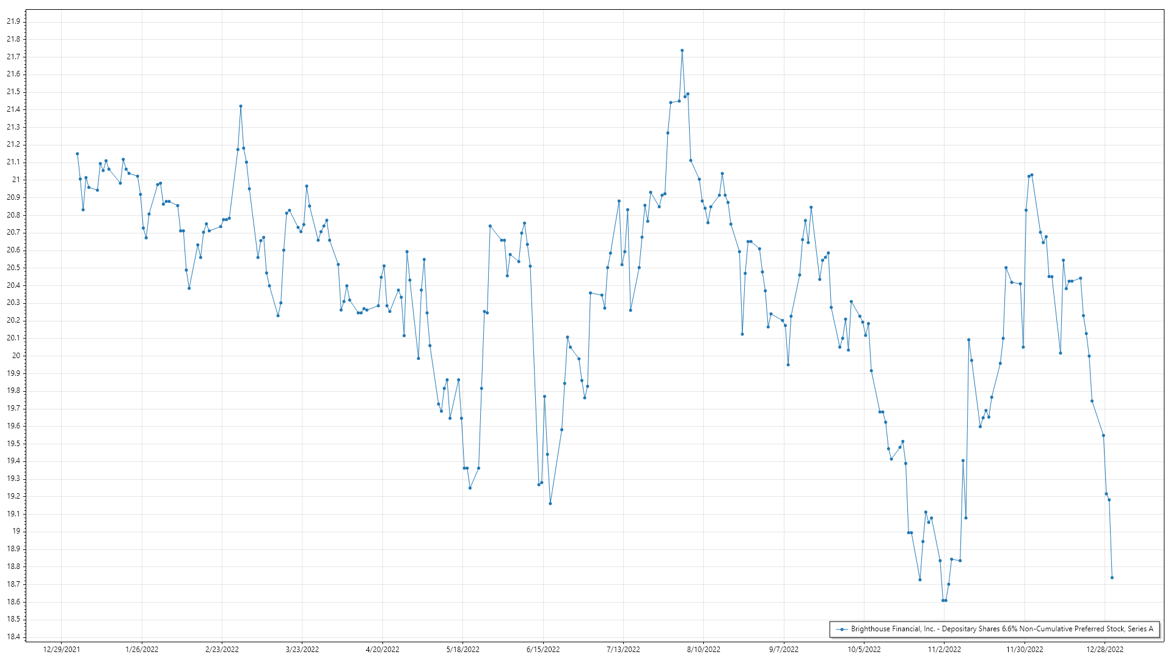Click the legend's blue line marker icon
This screenshot has height=660, width=1173.
point(842,629)
